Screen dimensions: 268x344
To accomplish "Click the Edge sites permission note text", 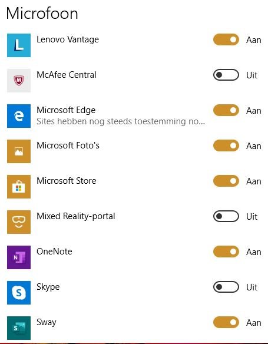I will tap(121, 121).
